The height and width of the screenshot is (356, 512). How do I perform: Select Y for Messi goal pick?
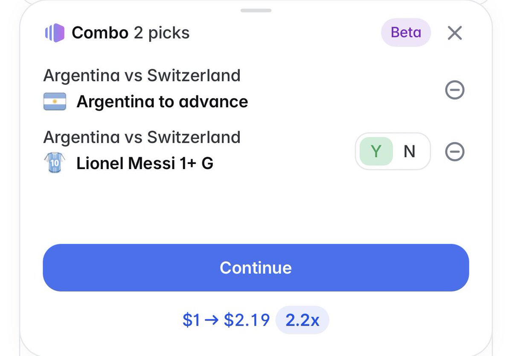click(375, 152)
